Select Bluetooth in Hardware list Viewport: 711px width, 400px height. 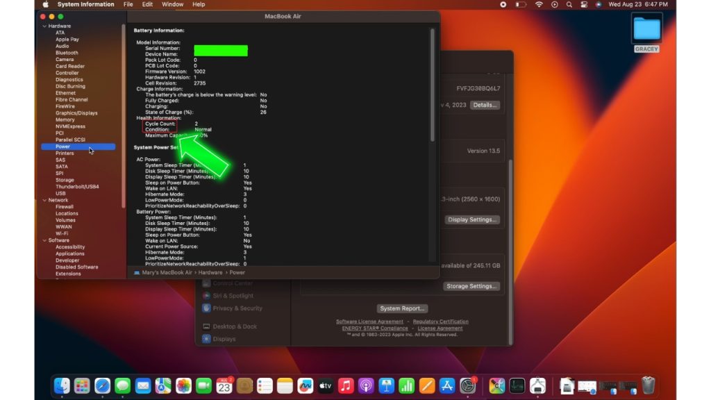[67, 53]
